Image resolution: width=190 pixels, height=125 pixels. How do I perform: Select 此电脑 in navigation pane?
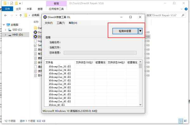pyautogui.click(x=15, y=25)
